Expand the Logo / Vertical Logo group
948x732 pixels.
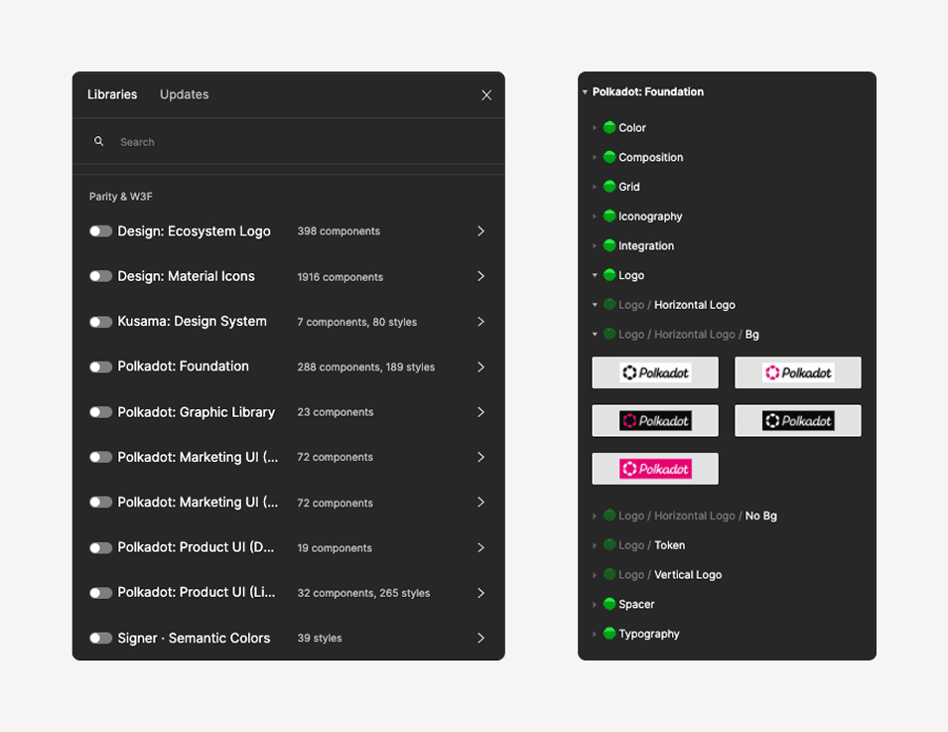pyautogui.click(x=595, y=574)
